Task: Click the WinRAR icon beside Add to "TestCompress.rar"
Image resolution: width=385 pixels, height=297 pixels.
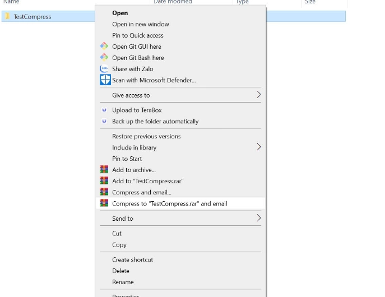Action: coord(104,180)
